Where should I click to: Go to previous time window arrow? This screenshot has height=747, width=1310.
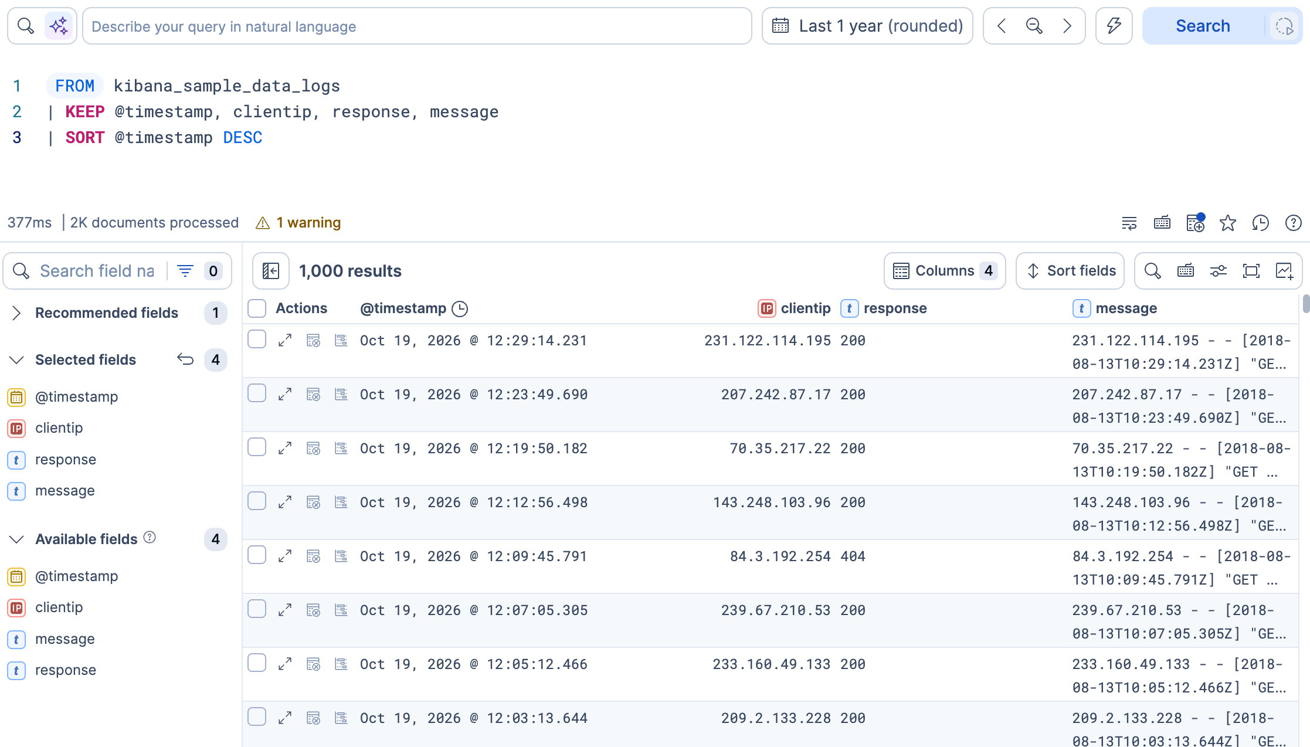(1002, 26)
